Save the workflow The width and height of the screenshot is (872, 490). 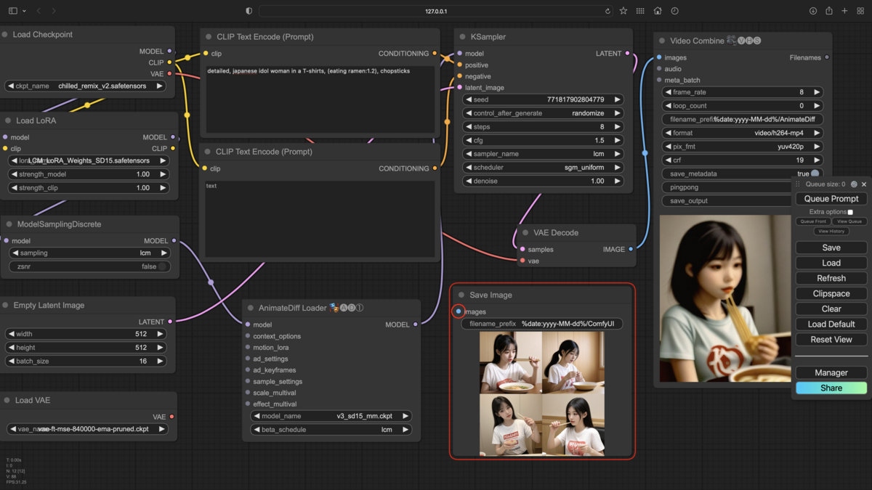pyautogui.click(x=831, y=248)
